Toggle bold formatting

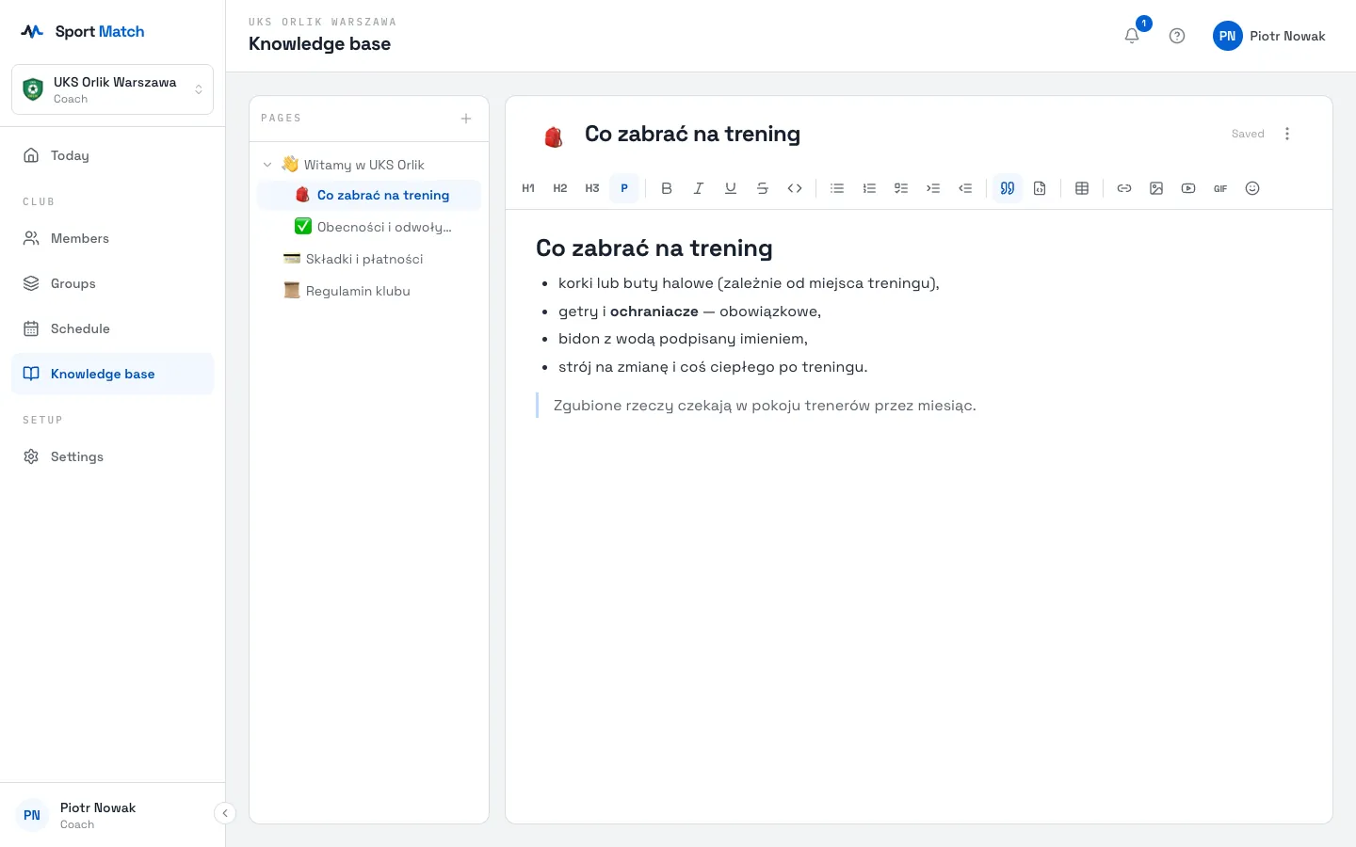[x=667, y=188]
